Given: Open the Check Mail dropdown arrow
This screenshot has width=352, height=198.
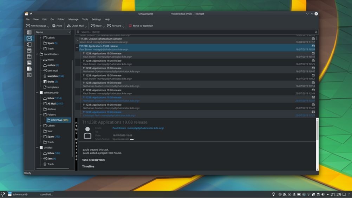Looking at the screenshot, I should [86, 27].
